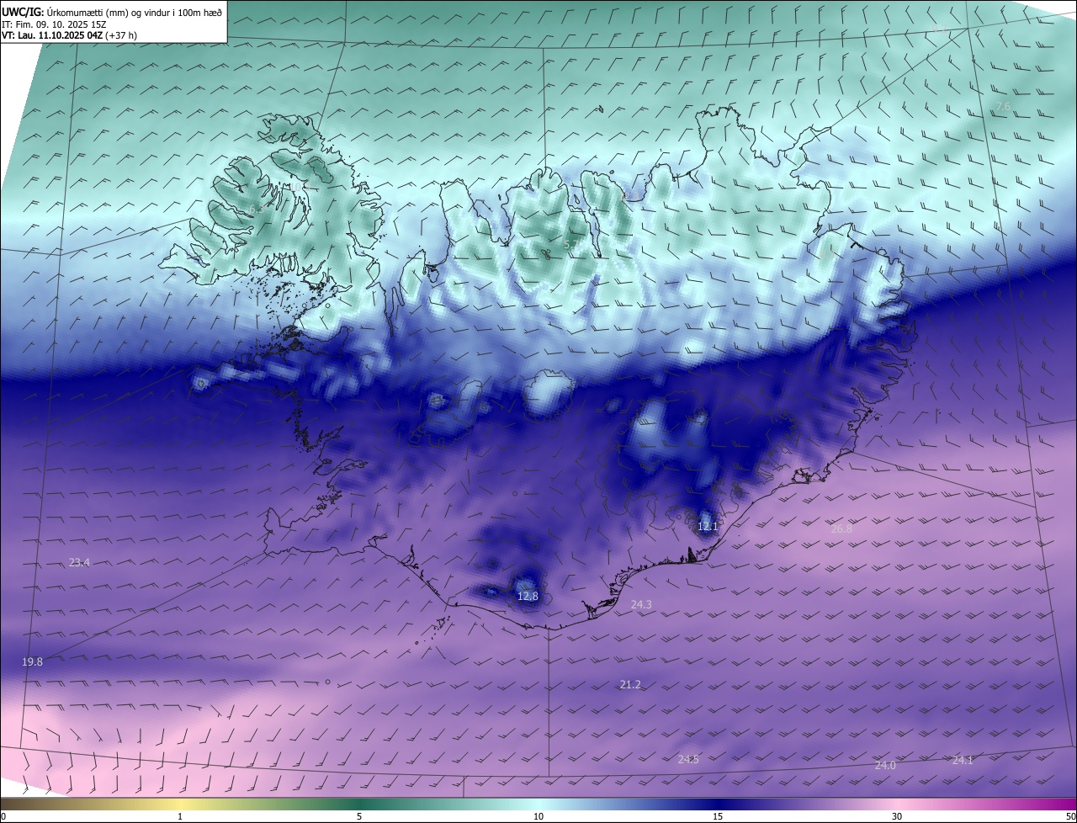This screenshot has height=823, width=1077.
Task: Click the 5 tick on the color scale
Action: coord(359,816)
